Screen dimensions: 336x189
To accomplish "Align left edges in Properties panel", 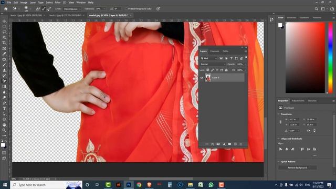I will (x=281, y=149).
